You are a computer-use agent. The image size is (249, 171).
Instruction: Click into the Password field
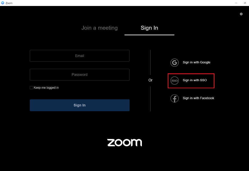[80, 74]
